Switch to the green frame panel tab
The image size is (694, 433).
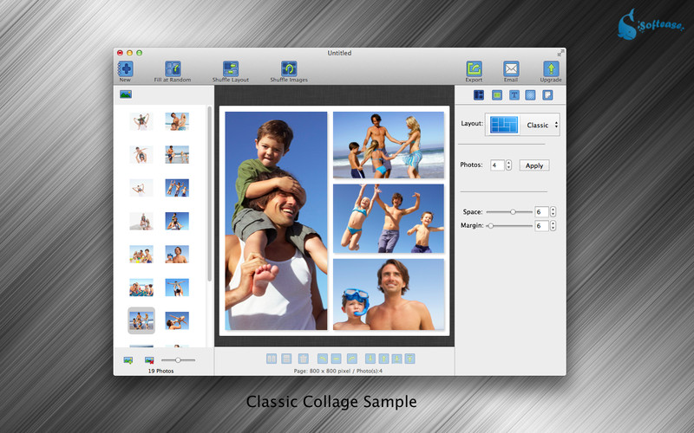coord(497,95)
